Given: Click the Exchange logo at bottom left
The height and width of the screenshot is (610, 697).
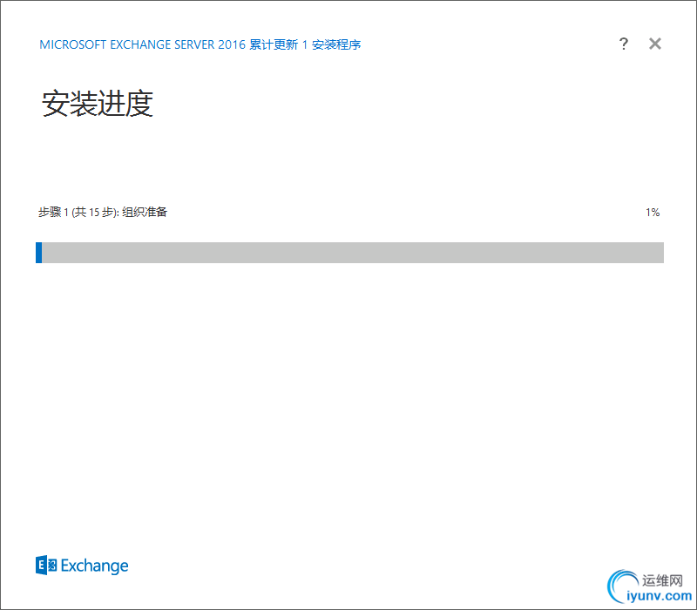Looking at the screenshot, I should [x=82, y=565].
